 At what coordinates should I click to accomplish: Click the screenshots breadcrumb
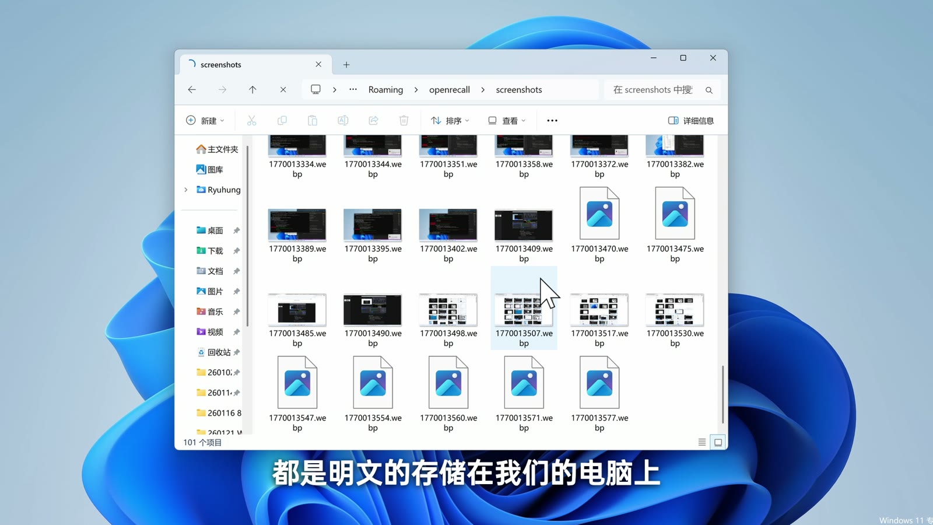coord(519,90)
